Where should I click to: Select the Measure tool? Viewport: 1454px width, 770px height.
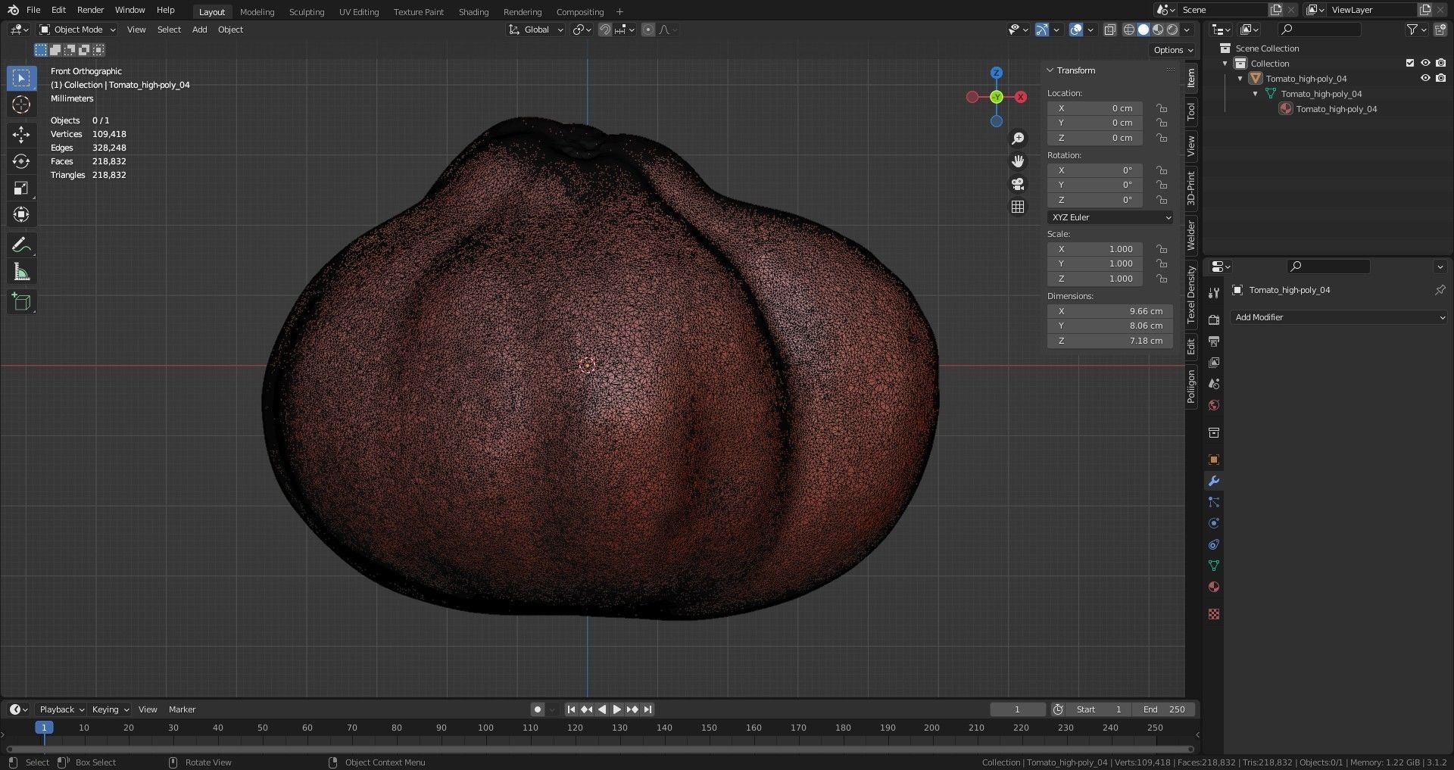[21, 272]
